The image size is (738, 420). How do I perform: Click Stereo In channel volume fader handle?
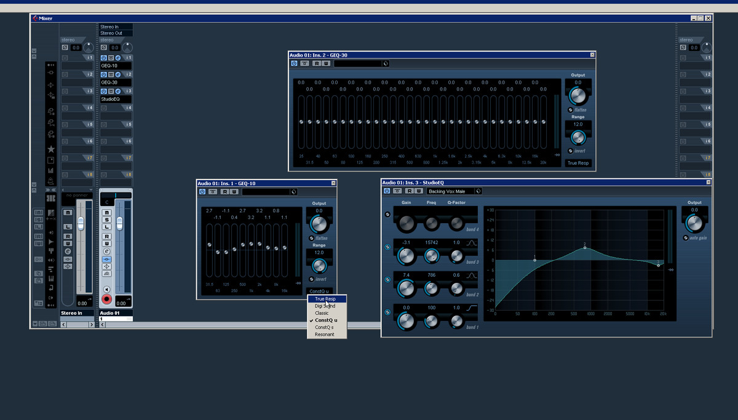pos(80,223)
